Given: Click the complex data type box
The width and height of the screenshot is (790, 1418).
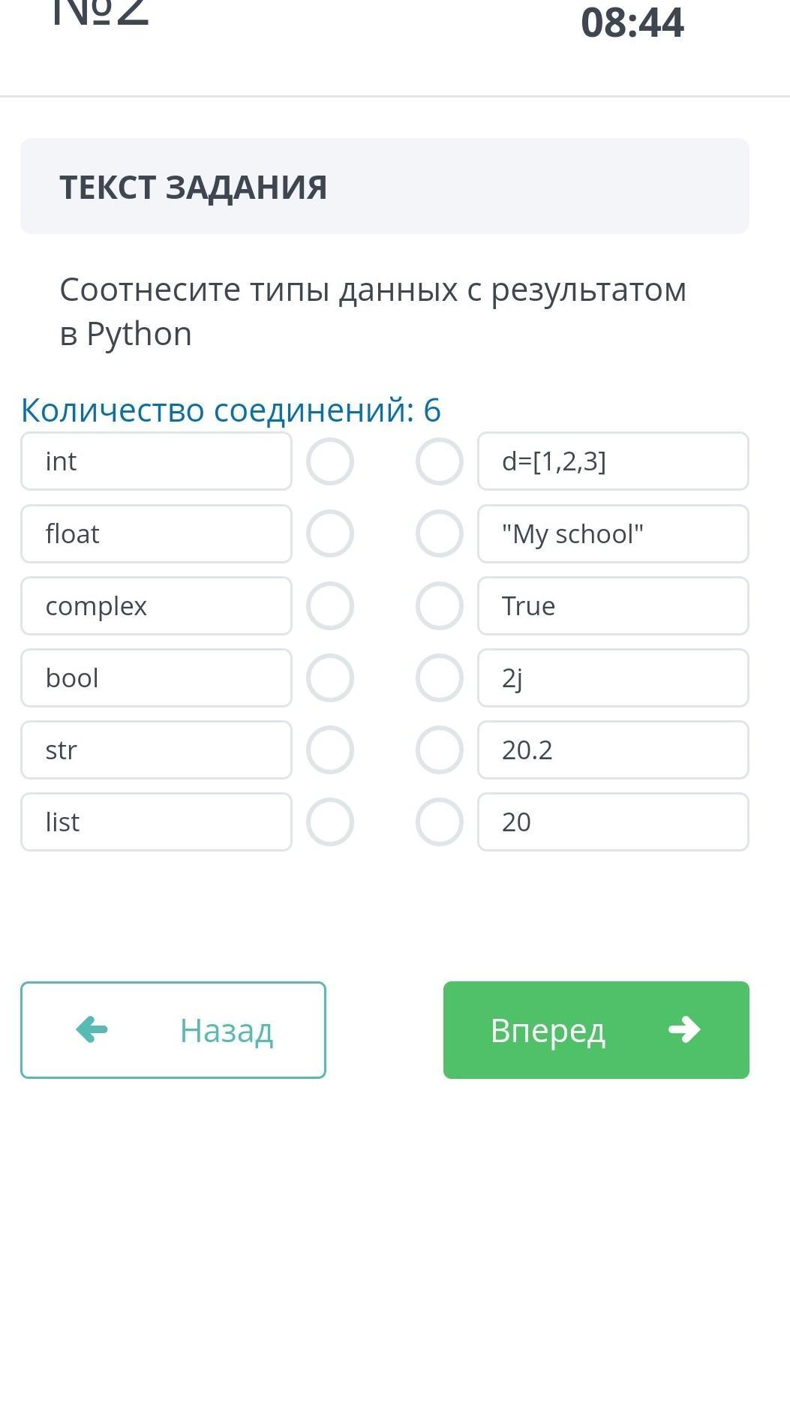Looking at the screenshot, I should (x=156, y=605).
